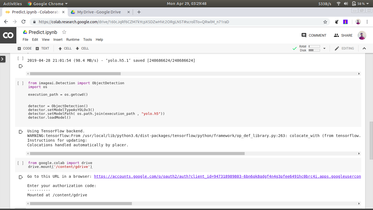This screenshot has width=373, height=210.
Task: Expand the left sidebar panel arrow
Action: 3,59
